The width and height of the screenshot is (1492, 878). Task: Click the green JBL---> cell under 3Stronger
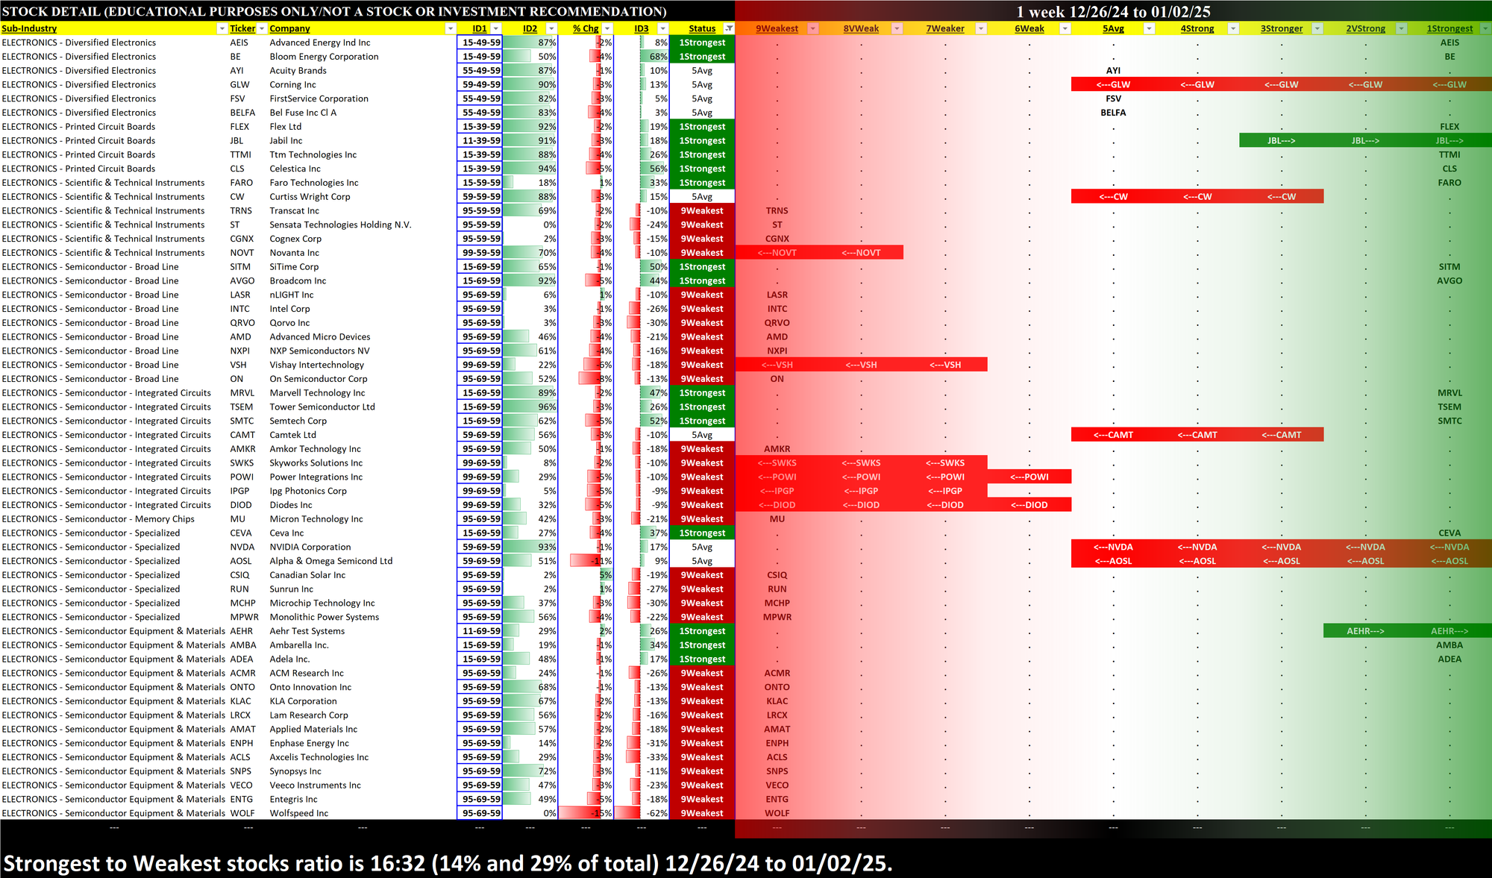coord(1281,140)
